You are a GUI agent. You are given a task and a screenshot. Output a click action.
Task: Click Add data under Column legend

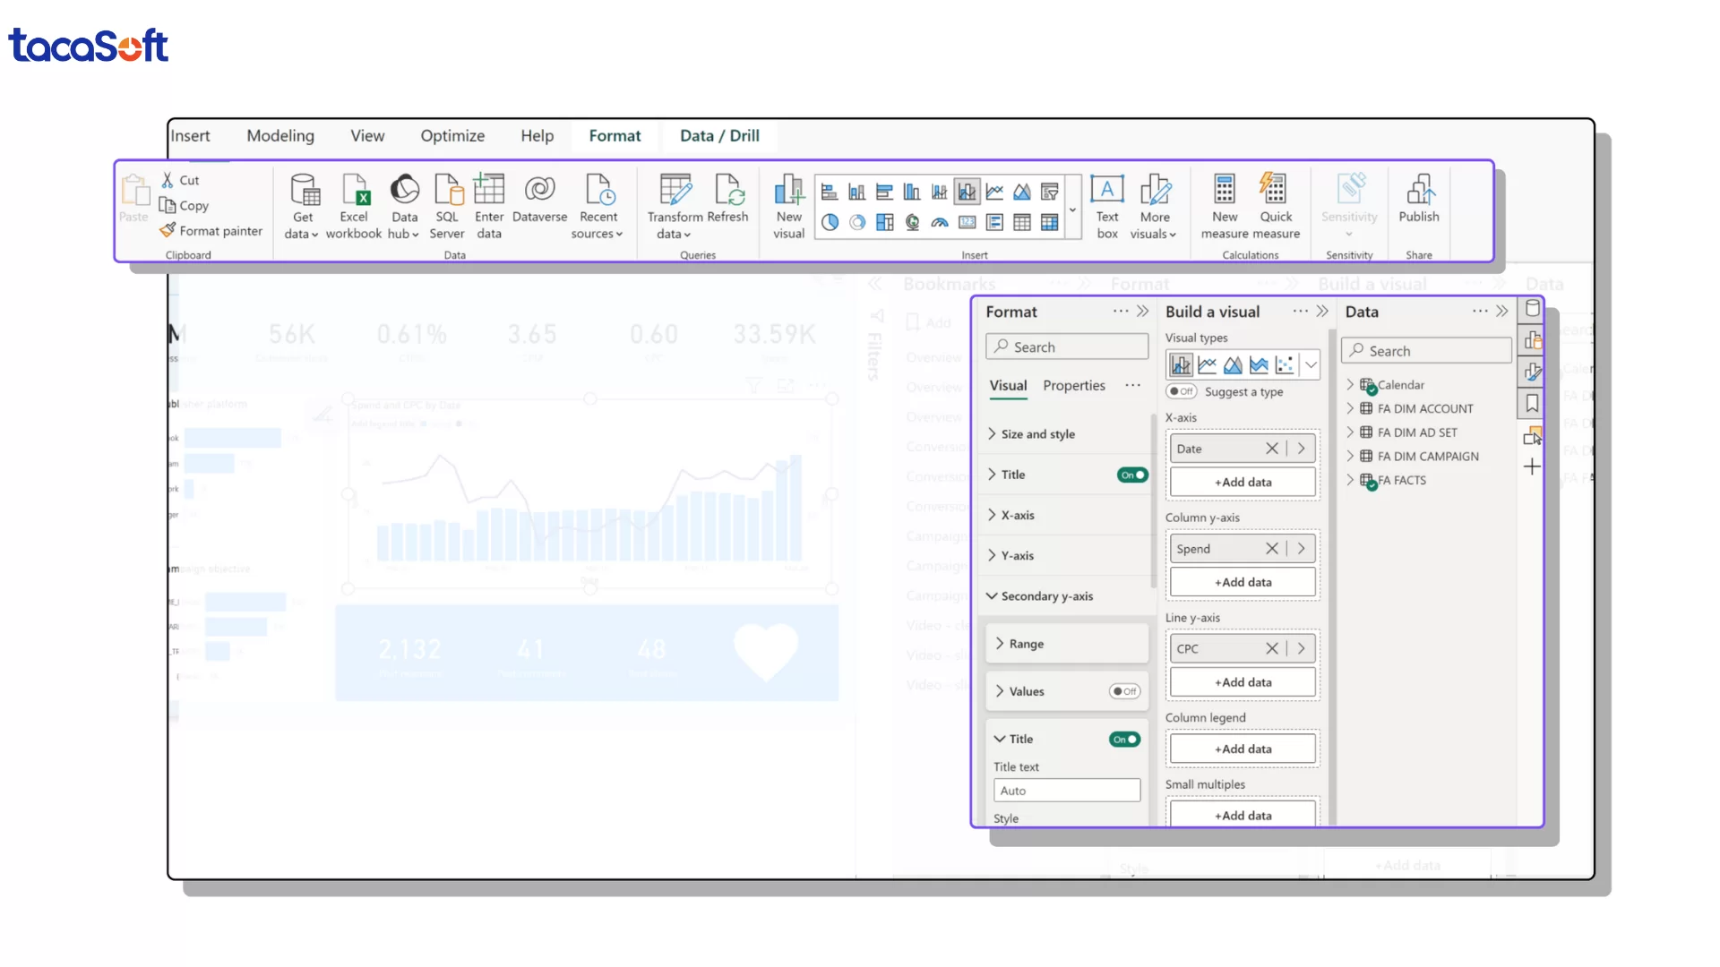(x=1242, y=748)
